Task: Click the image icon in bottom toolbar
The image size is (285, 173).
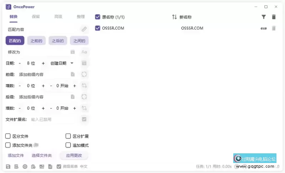Action: click(42, 166)
